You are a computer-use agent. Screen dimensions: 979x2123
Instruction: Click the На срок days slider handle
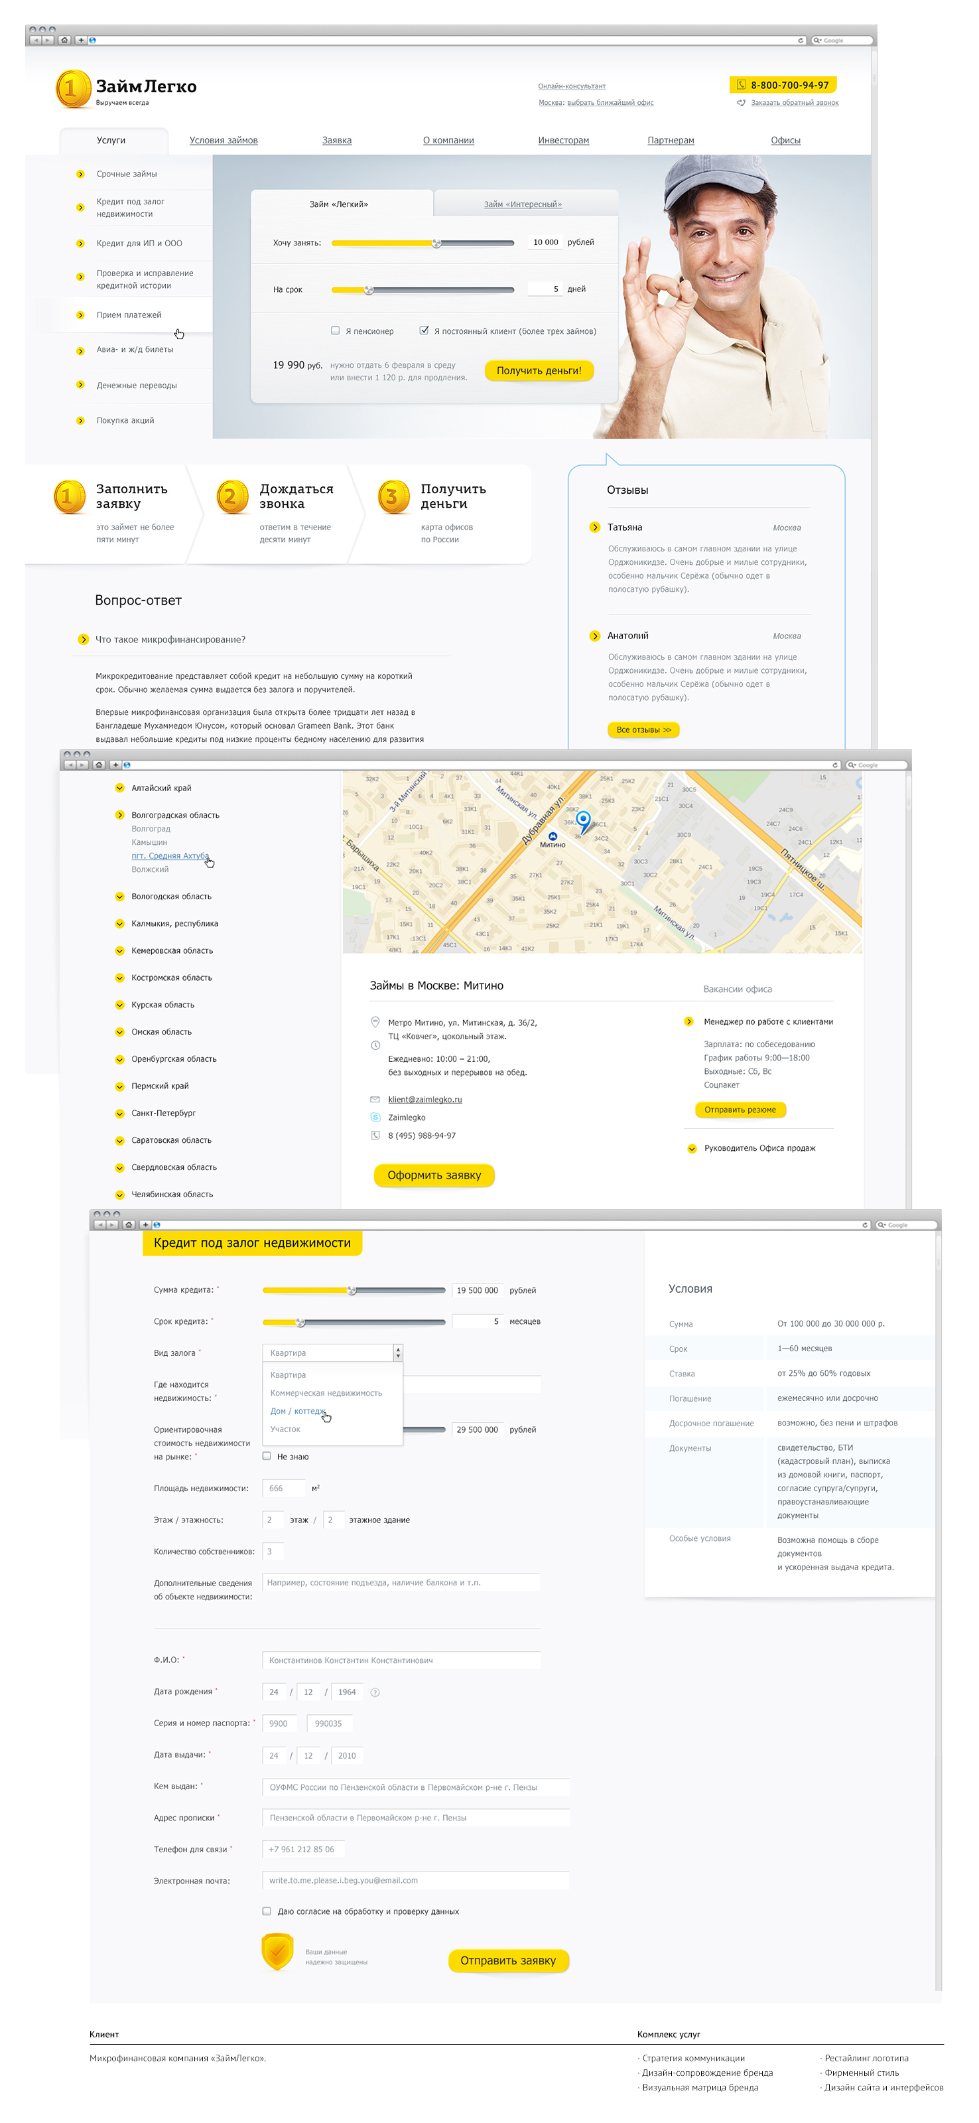369,290
